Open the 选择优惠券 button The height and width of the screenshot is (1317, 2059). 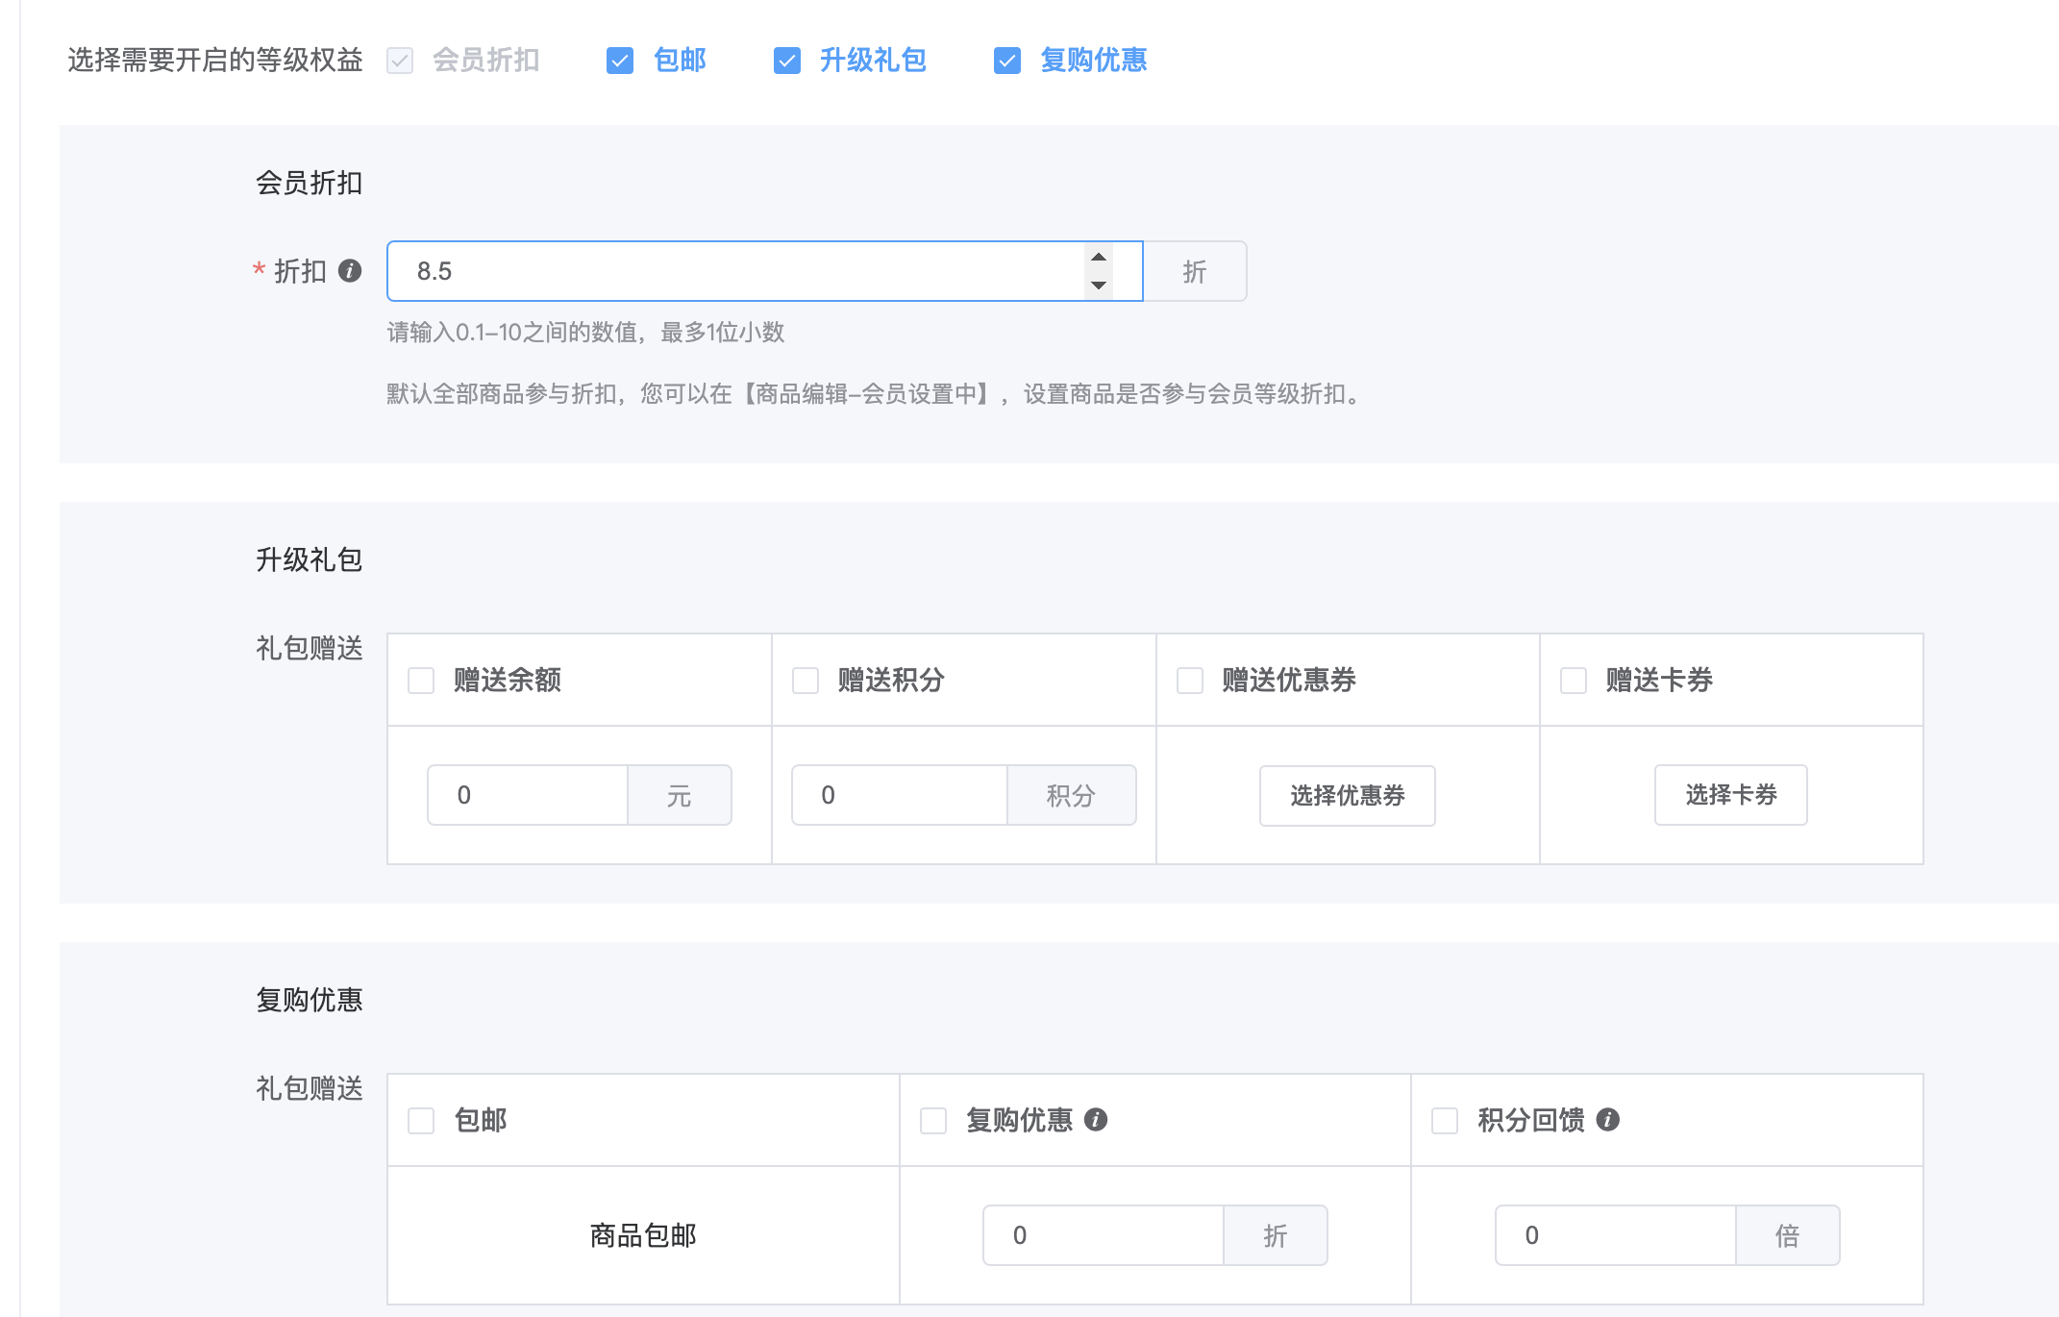point(1348,795)
